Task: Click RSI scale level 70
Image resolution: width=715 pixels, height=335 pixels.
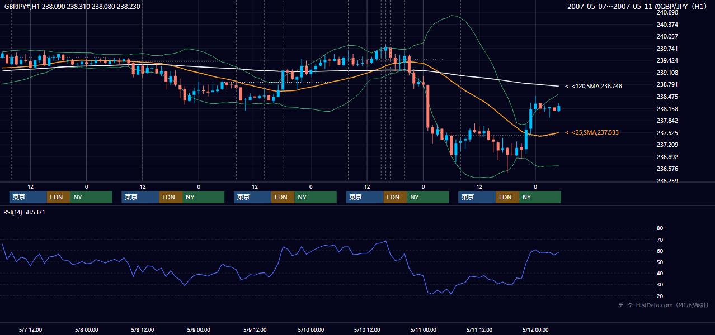Action: tap(660, 240)
